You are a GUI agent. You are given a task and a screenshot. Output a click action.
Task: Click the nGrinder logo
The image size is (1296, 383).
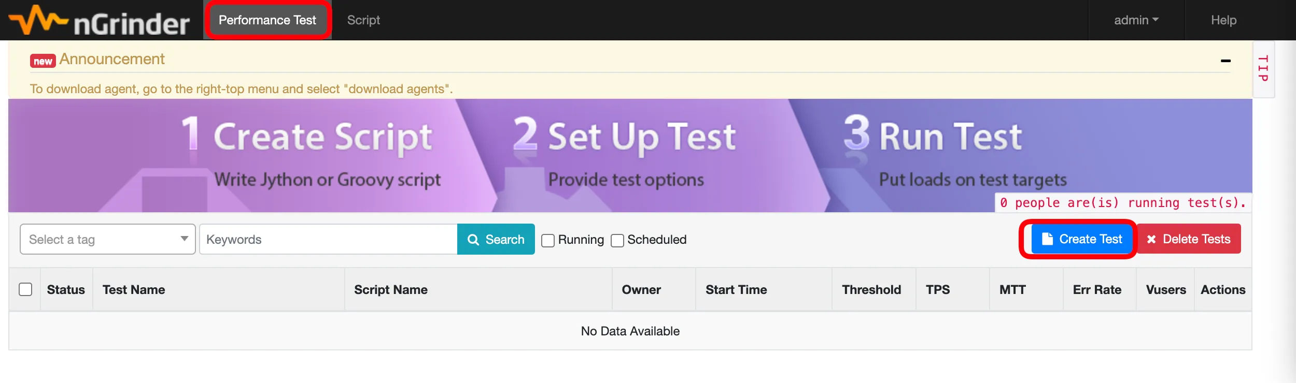100,21
